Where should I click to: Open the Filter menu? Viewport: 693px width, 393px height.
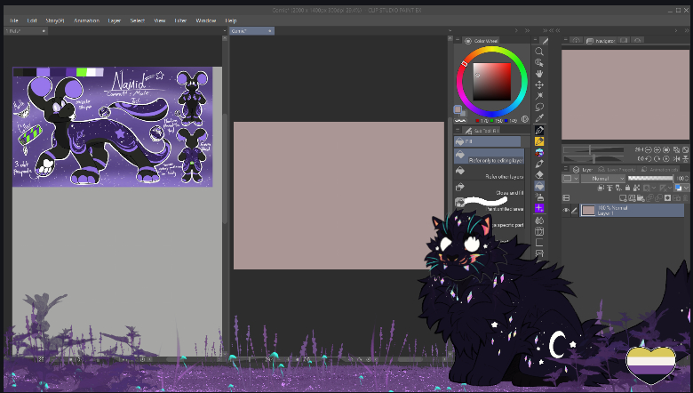180,20
